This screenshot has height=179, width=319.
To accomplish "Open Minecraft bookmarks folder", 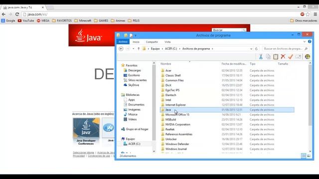I will [x=83, y=21].
